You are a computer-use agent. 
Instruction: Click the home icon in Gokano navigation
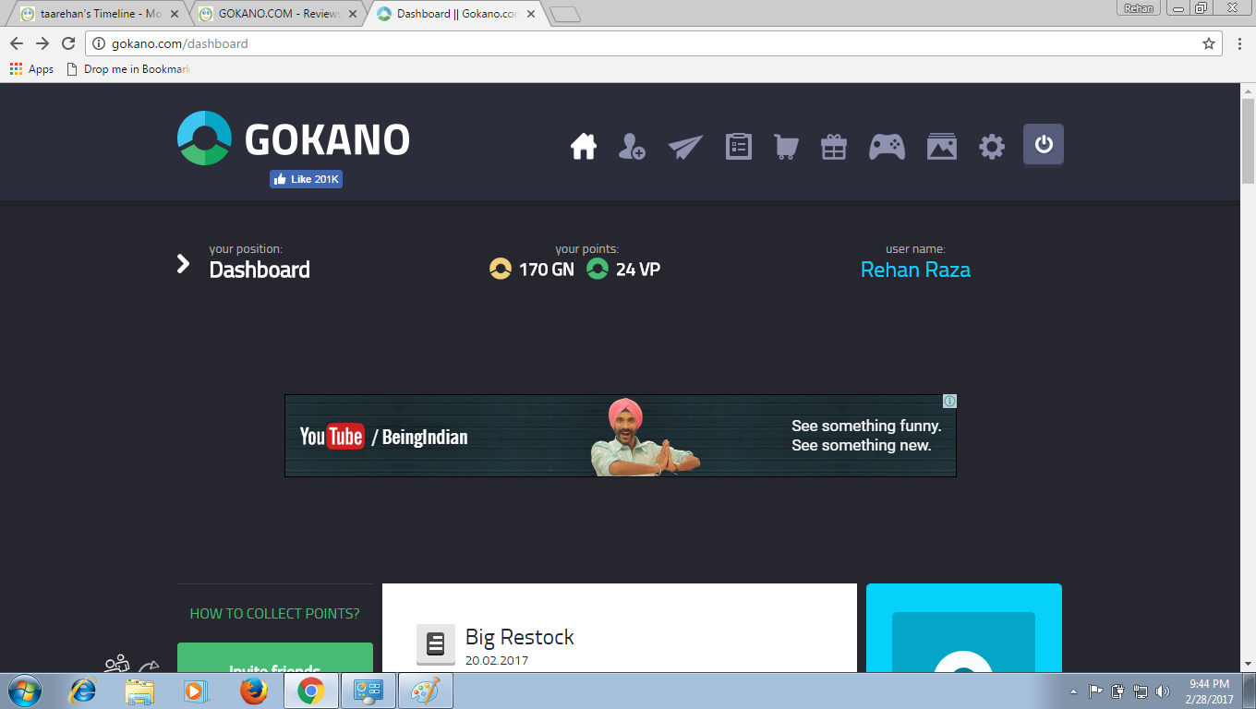(x=583, y=146)
